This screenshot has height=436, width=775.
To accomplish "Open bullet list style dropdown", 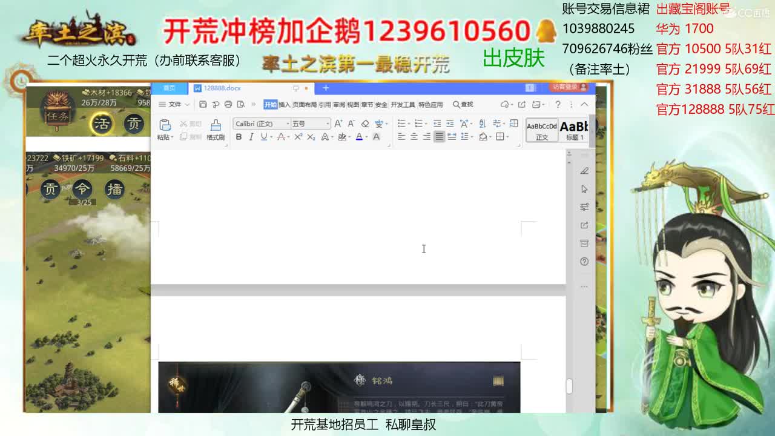I will coord(409,124).
